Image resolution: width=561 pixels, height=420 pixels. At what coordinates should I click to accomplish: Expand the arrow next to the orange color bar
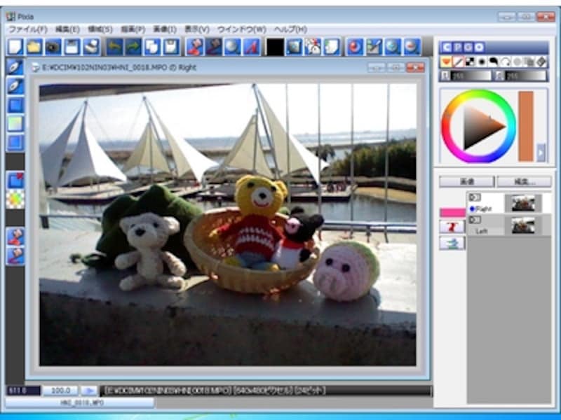coord(541,153)
